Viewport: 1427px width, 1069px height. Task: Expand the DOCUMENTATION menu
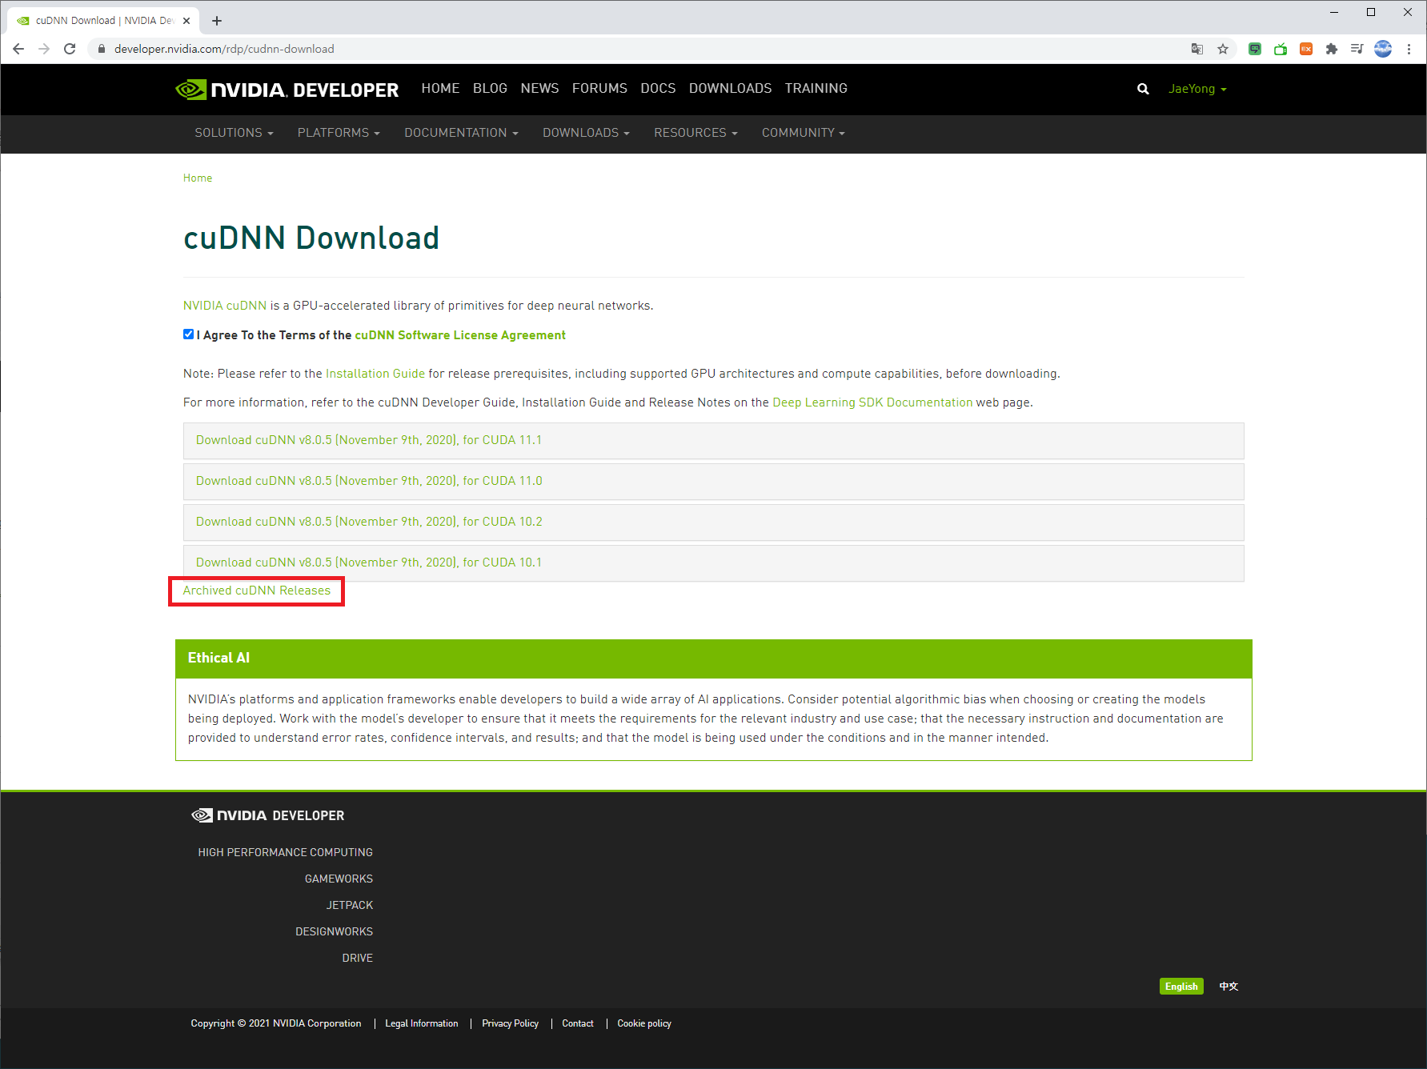(461, 133)
